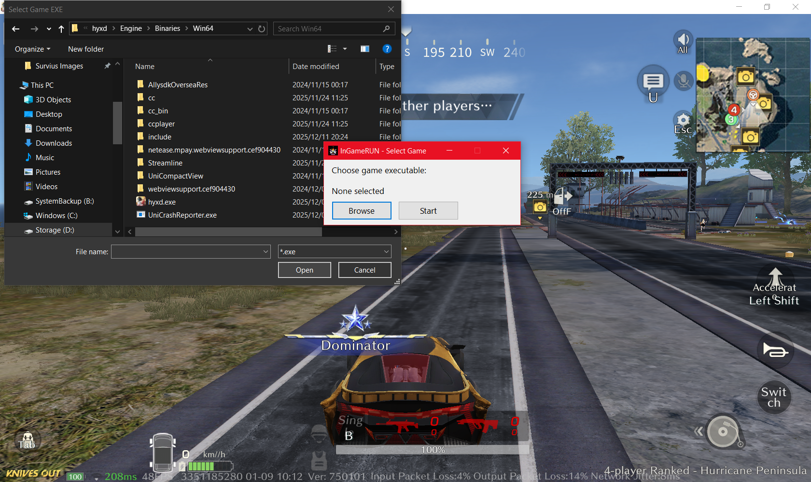This screenshot has width=811, height=482.
Task: Toggle the car music disc icon
Action: (723, 431)
